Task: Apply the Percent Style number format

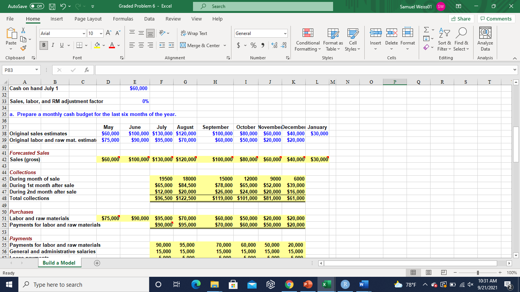Action: pyautogui.click(x=254, y=45)
